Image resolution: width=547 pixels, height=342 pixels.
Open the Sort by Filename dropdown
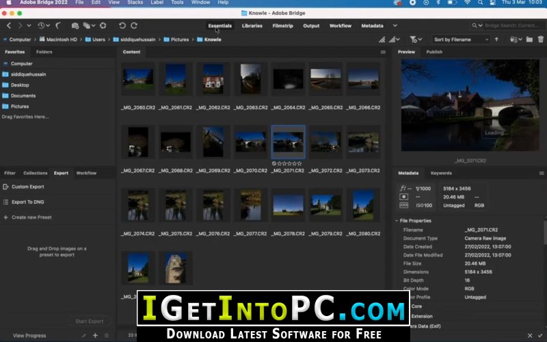click(460, 40)
